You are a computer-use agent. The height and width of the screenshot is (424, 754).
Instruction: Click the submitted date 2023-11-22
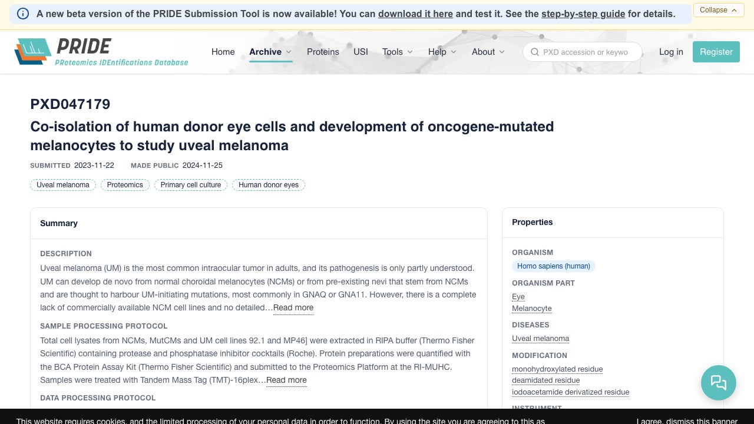point(94,165)
